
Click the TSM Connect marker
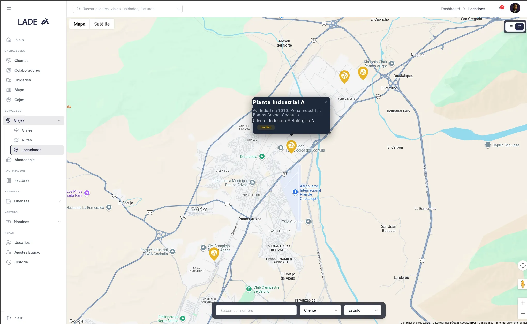[x=308, y=222]
